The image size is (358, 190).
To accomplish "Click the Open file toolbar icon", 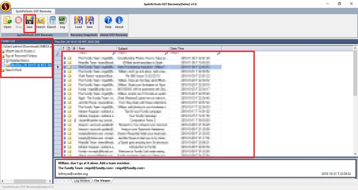I will pos(7,22).
